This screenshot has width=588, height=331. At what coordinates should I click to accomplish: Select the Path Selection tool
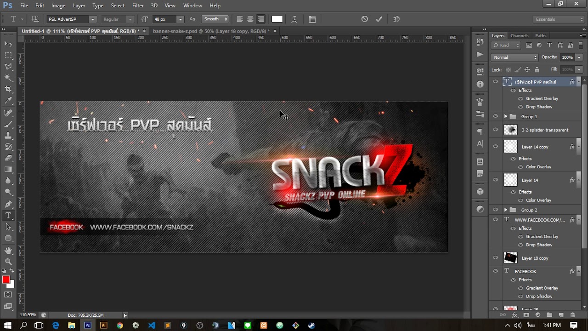[x=8, y=227]
